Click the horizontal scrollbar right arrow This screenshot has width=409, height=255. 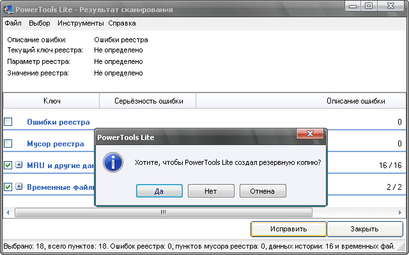pyautogui.click(x=400, y=212)
